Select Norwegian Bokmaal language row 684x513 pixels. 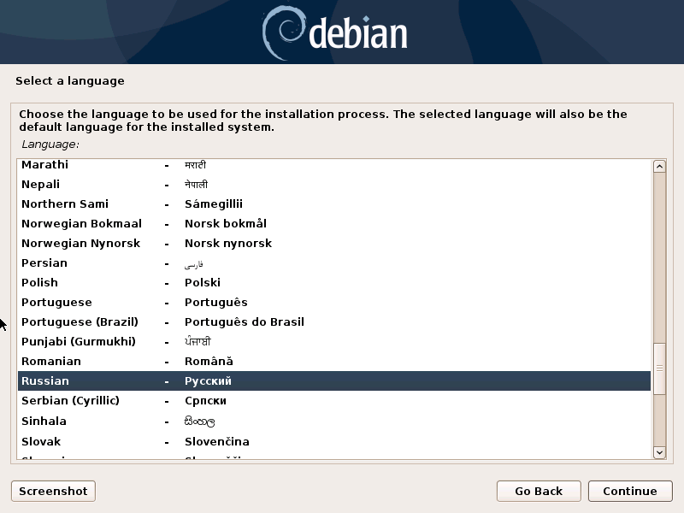click(334, 224)
